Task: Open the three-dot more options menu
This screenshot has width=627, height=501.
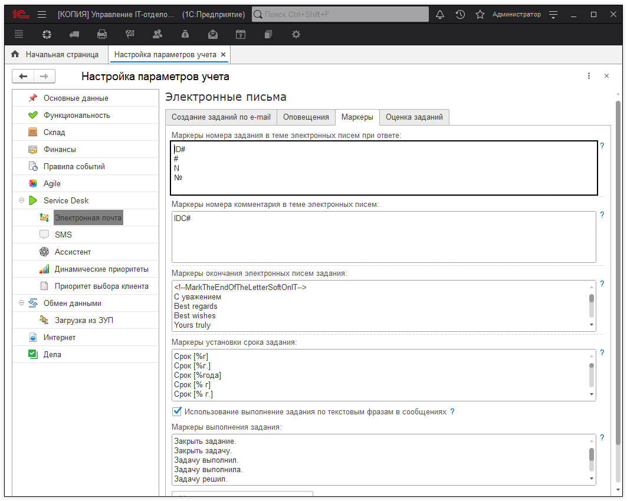Action: [589, 76]
